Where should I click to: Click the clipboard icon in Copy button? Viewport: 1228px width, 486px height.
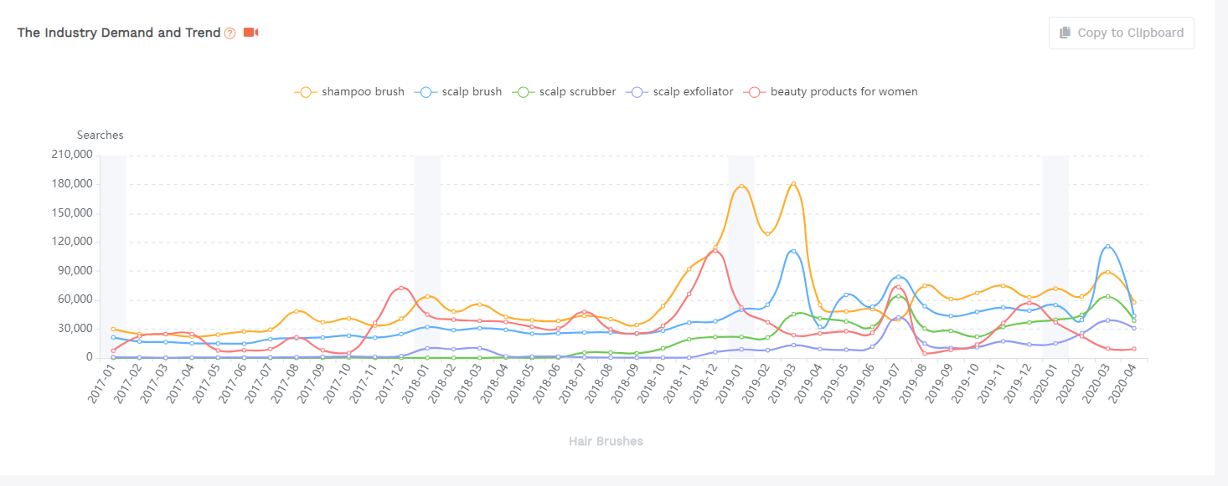click(x=1065, y=33)
